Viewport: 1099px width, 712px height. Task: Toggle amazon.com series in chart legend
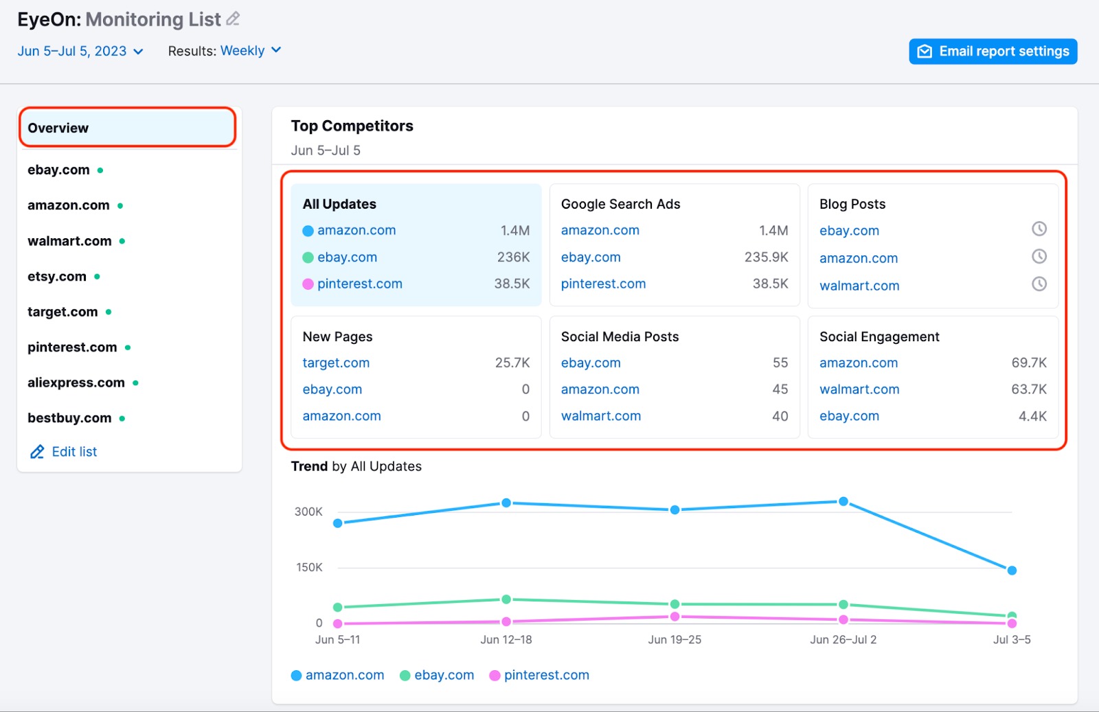tap(337, 676)
